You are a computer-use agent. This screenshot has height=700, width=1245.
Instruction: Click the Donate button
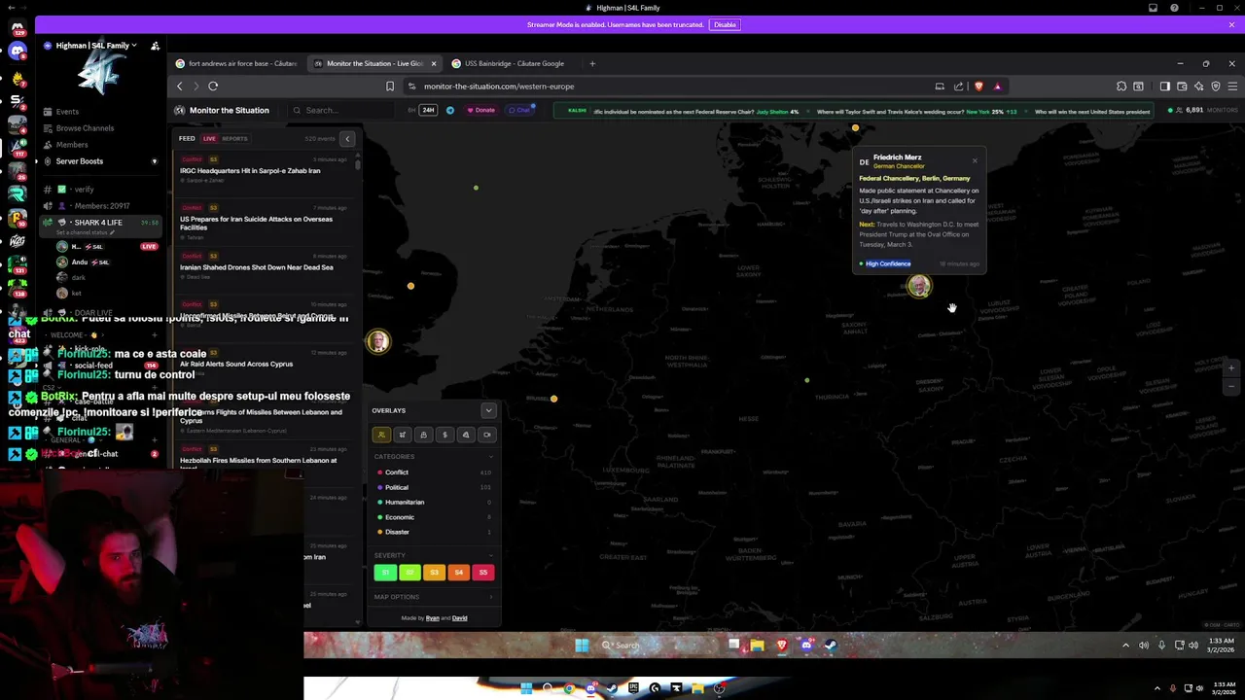(481, 110)
